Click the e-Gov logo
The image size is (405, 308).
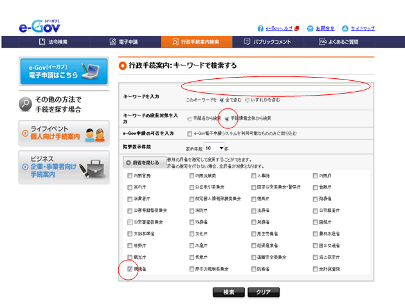coord(40,26)
